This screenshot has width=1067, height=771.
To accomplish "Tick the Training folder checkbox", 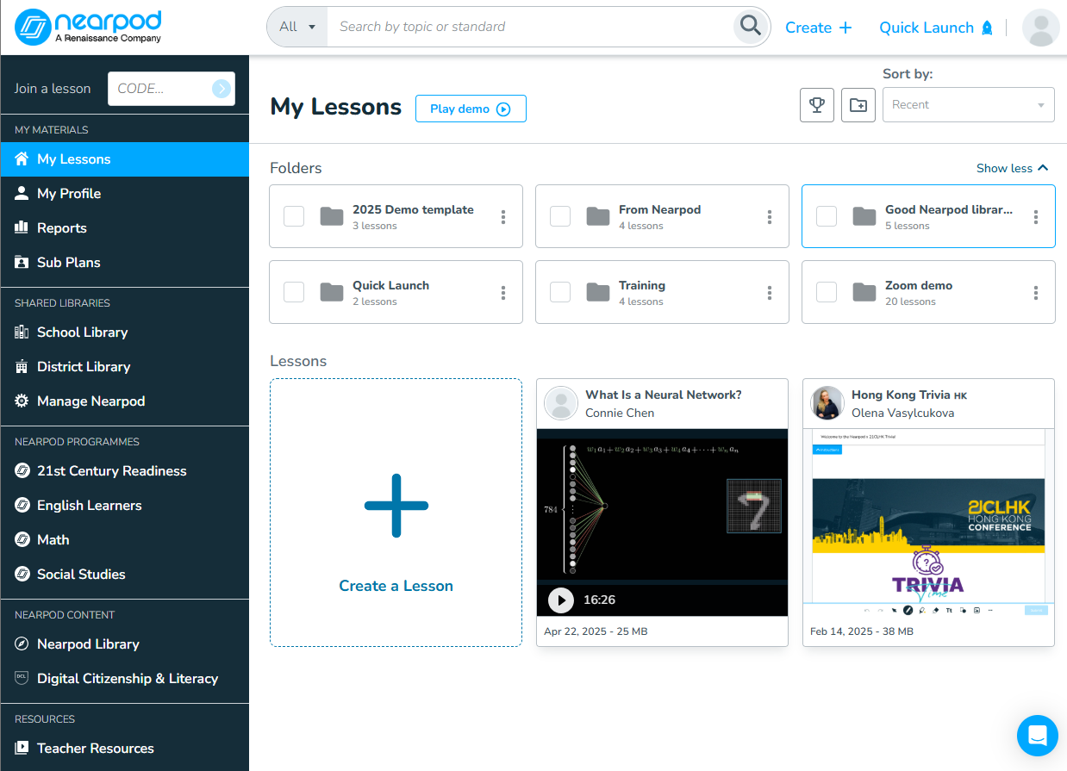I will click(x=560, y=292).
